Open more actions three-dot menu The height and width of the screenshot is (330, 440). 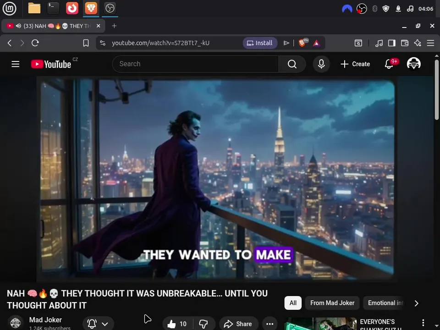pyautogui.click(x=269, y=324)
